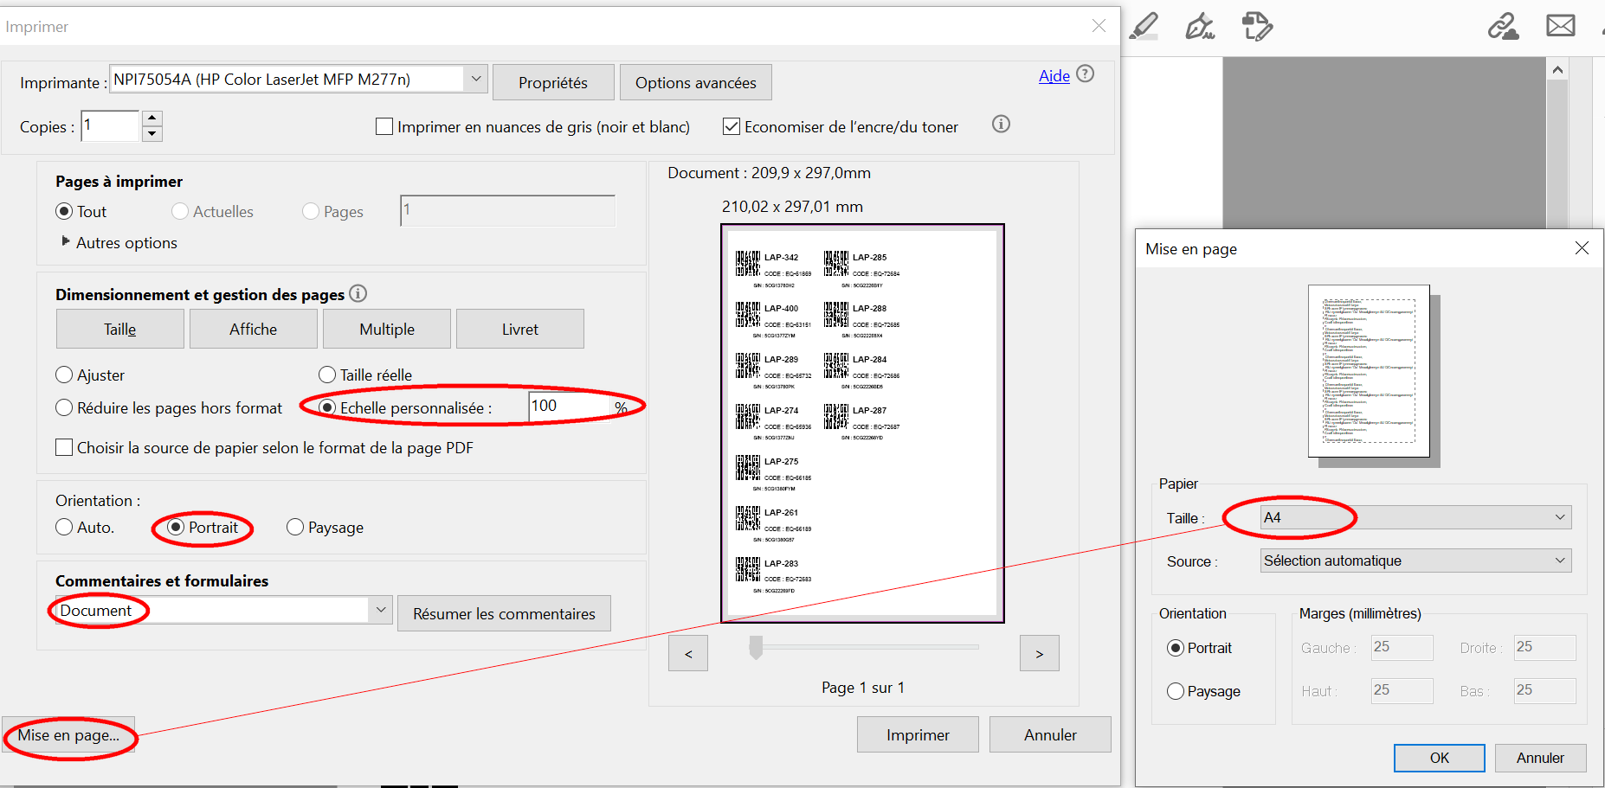Uncheck Economiser de l'encre/du toner

[x=732, y=126]
